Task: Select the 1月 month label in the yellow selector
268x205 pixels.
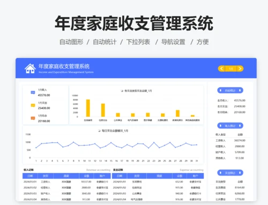Action: [230, 69]
